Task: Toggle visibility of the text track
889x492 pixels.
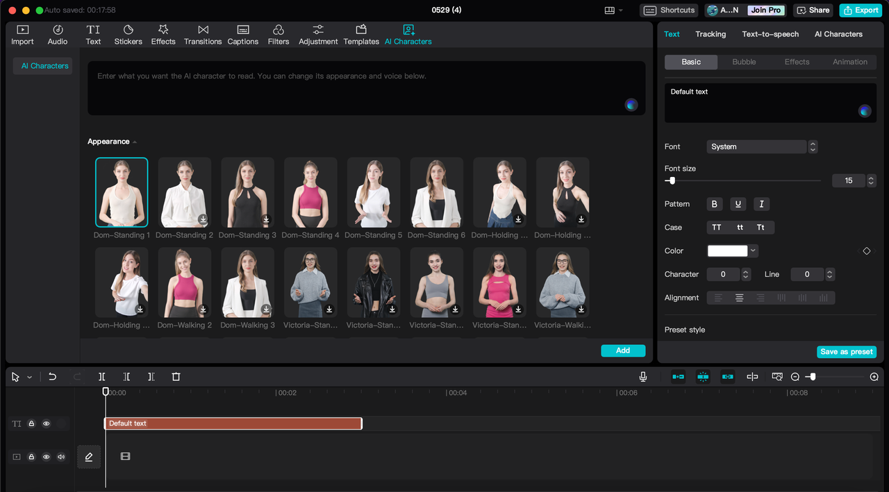Action: pyautogui.click(x=47, y=423)
